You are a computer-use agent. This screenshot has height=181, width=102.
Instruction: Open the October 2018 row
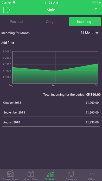click(x=51, y=103)
